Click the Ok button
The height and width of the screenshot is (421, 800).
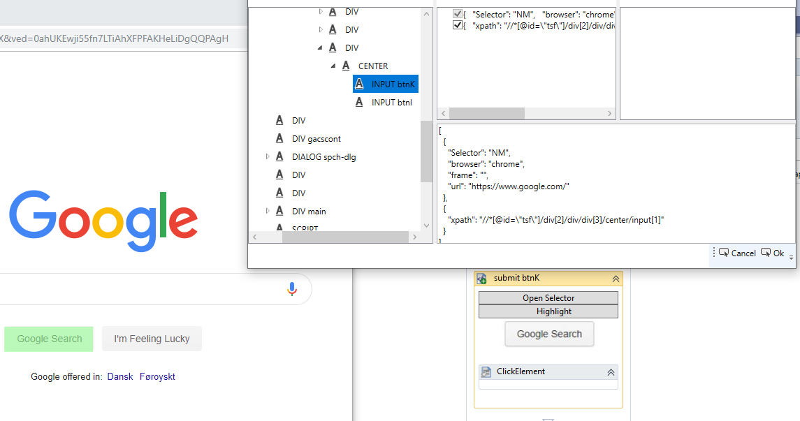pyautogui.click(x=773, y=253)
